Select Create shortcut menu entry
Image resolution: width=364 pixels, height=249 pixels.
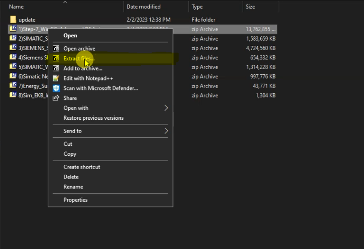[x=82, y=167]
